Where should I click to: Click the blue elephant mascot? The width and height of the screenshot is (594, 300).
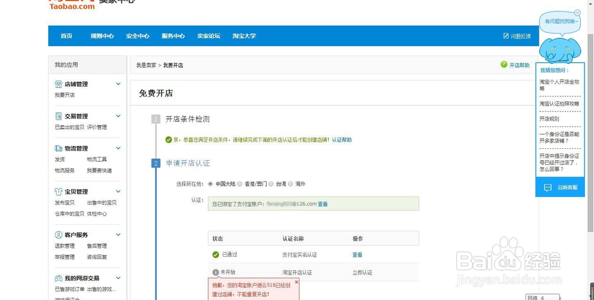coord(560,49)
